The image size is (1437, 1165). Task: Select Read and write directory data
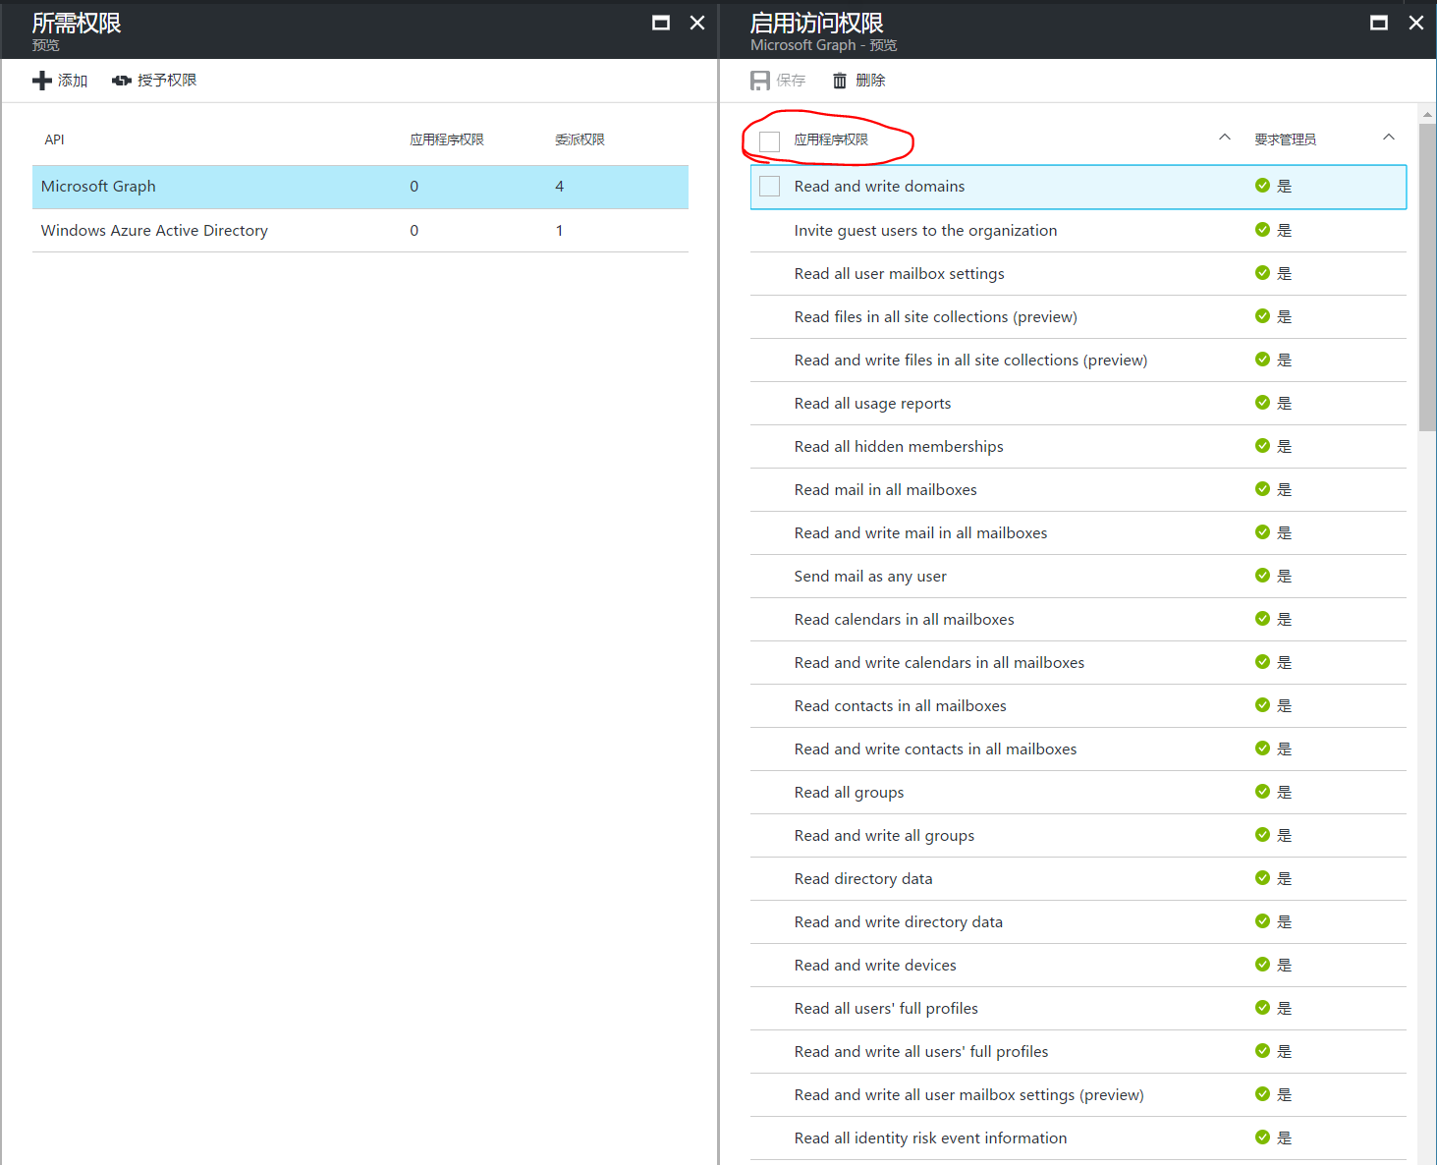[x=1078, y=921]
